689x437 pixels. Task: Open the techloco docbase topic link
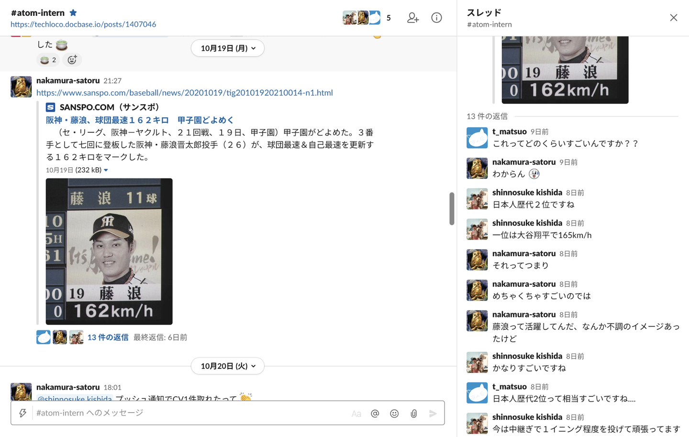pyautogui.click(x=83, y=24)
